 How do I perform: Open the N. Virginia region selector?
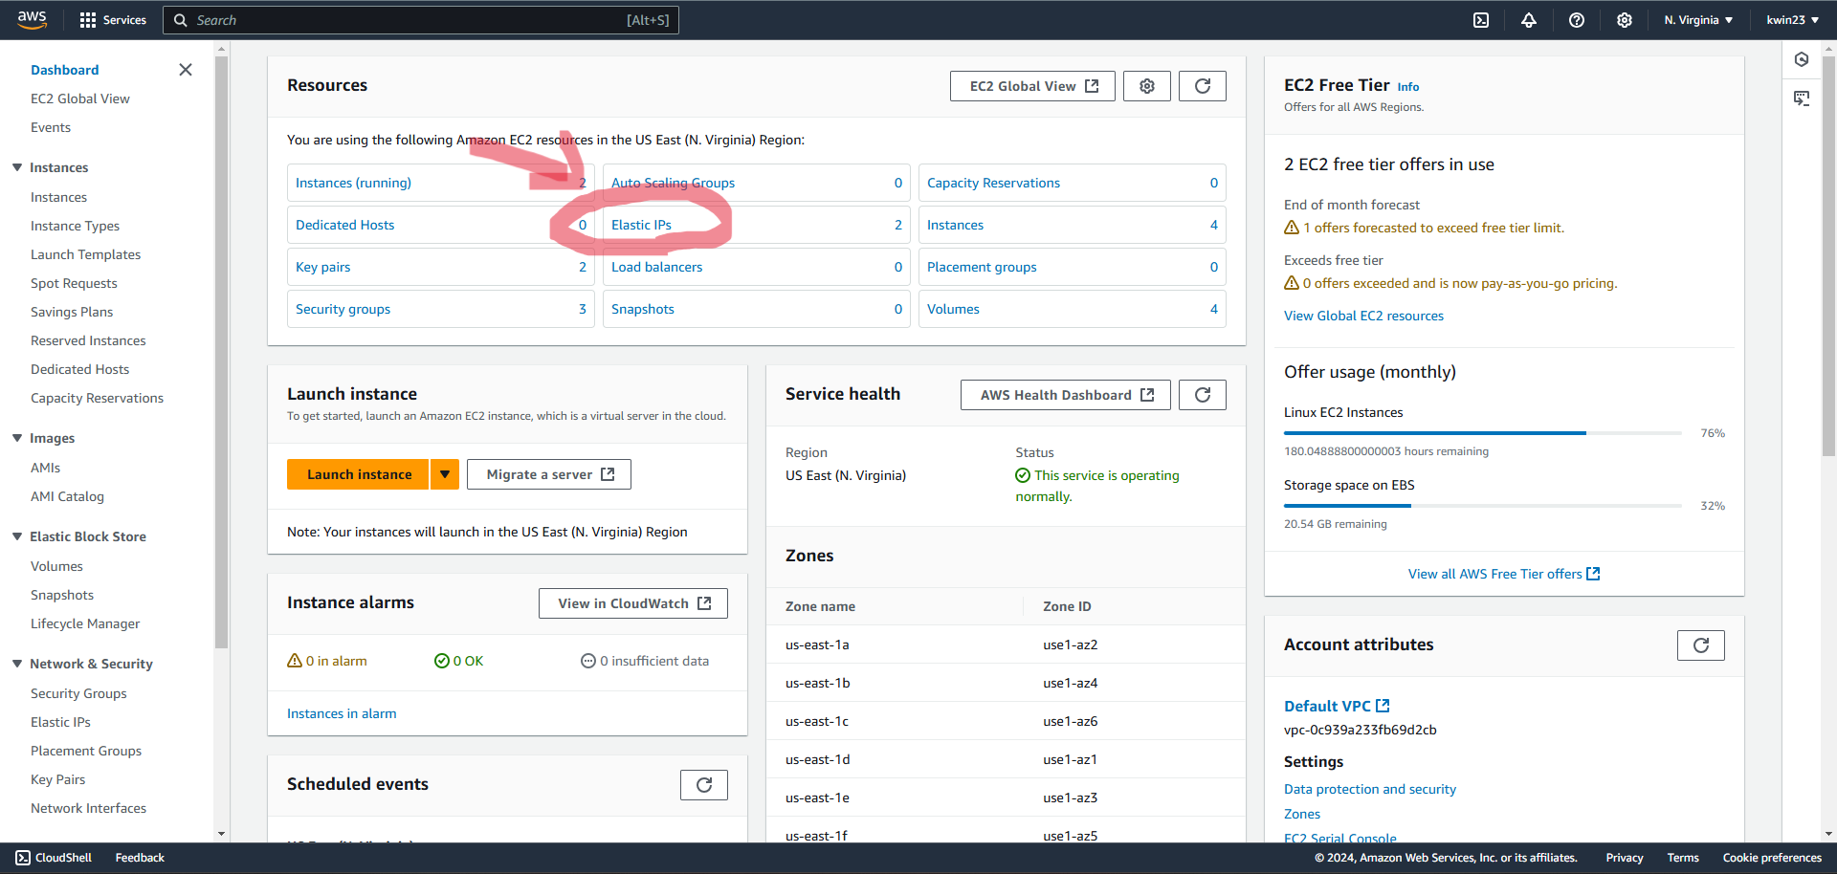coord(1698,20)
